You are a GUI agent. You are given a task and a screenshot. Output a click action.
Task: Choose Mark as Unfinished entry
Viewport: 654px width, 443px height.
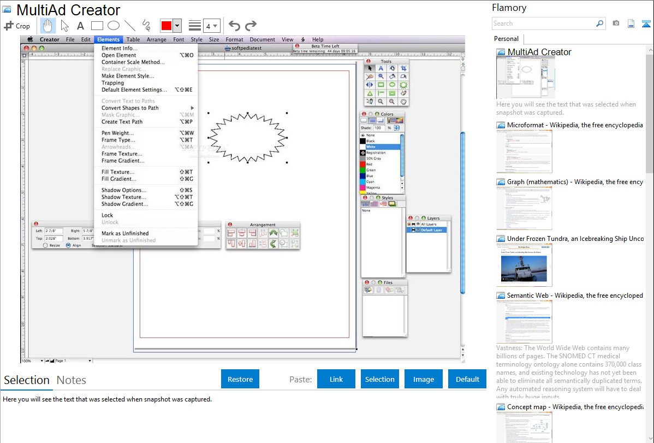125,233
